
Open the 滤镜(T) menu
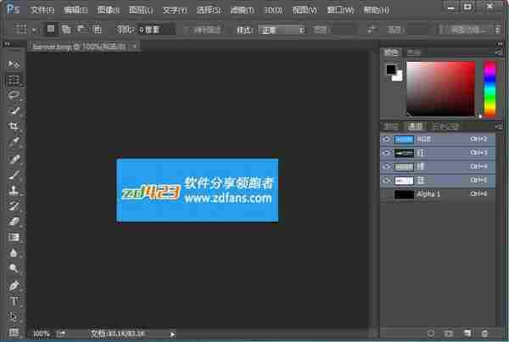click(x=242, y=10)
